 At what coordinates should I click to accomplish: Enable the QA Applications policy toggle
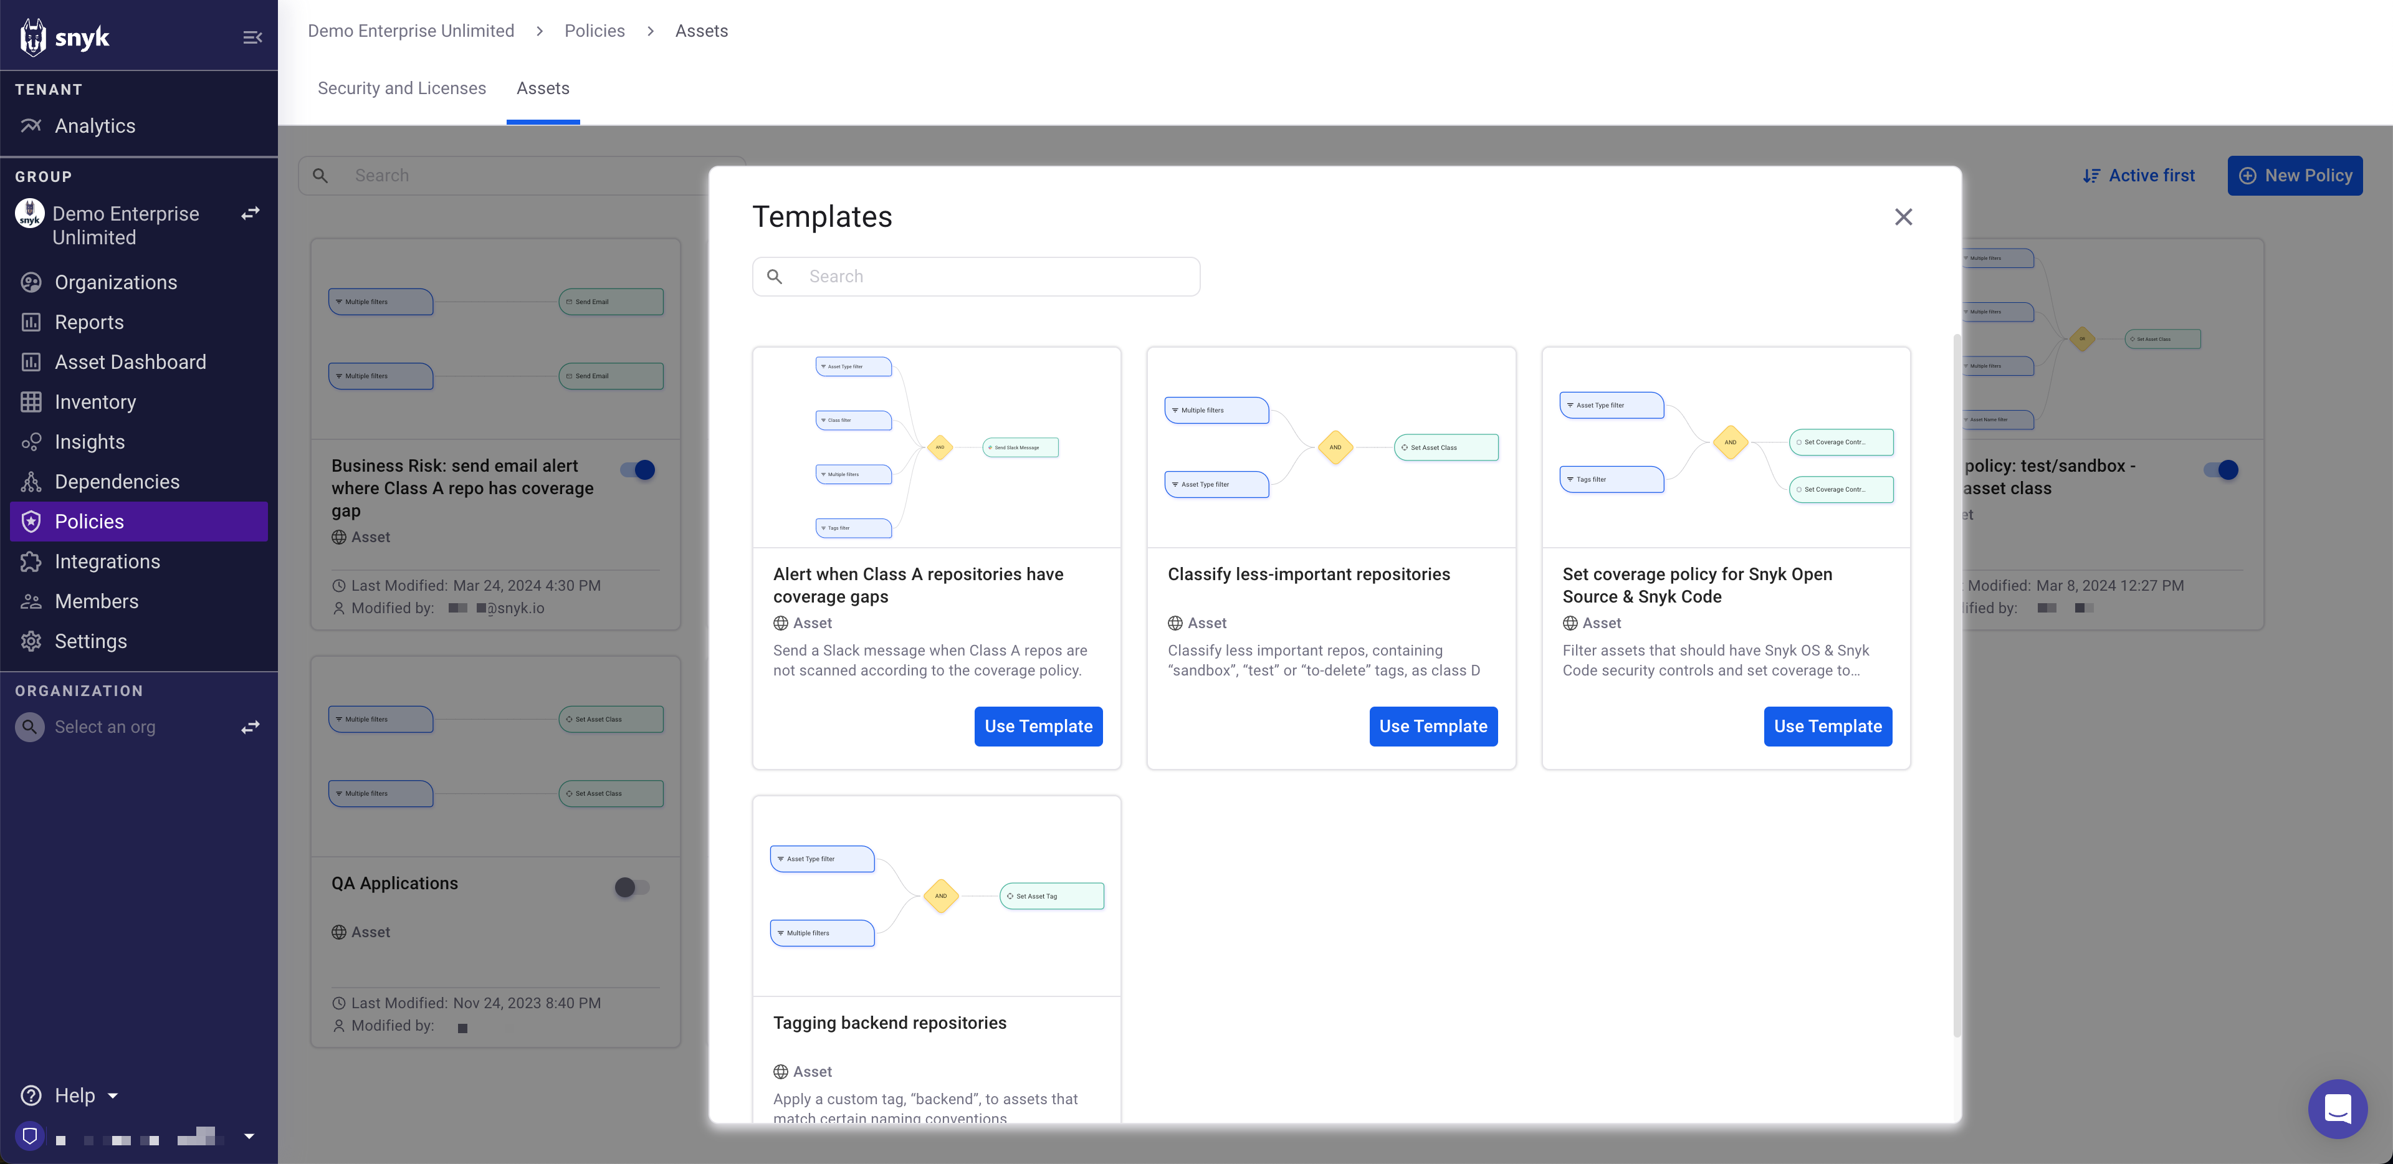(x=632, y=887)
